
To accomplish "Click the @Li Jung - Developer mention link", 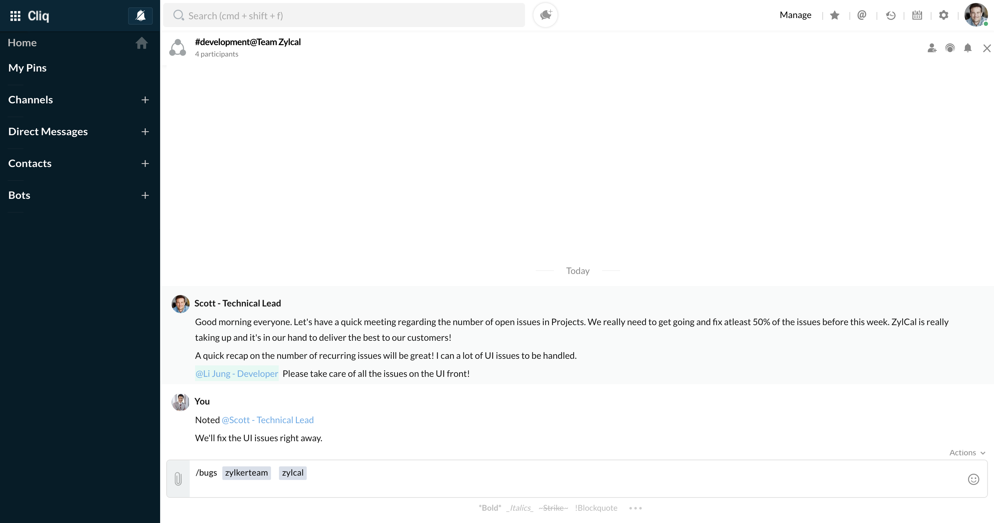I will pos(237,373).
